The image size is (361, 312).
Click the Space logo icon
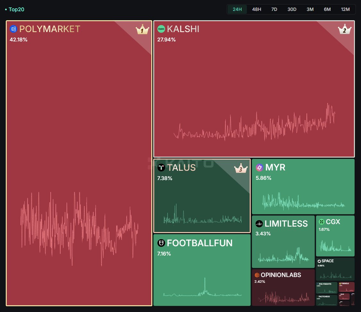(319, 261)
